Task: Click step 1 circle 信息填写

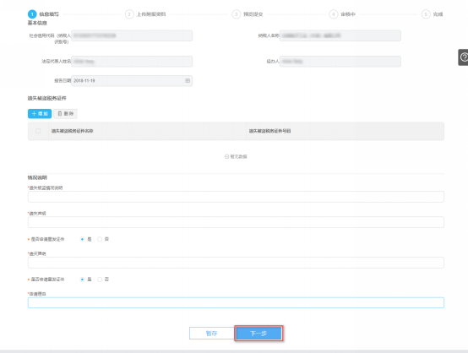Action: 32,14
